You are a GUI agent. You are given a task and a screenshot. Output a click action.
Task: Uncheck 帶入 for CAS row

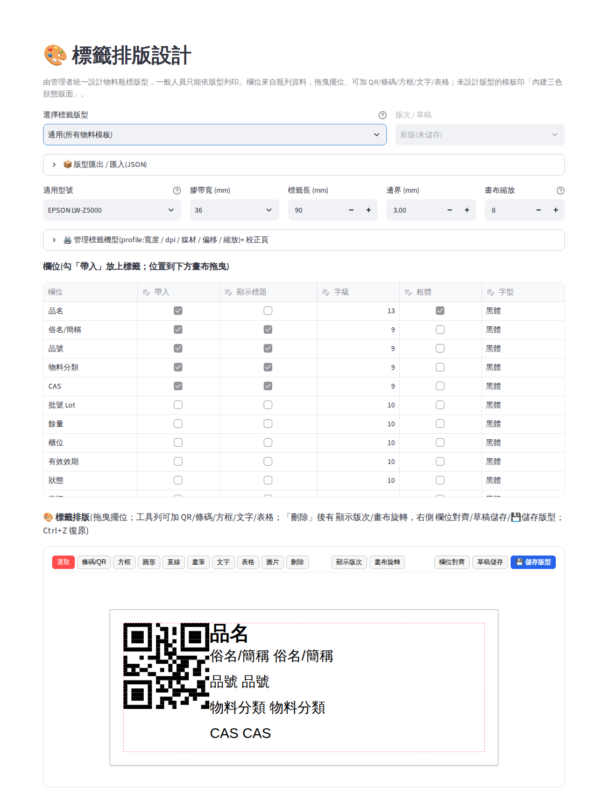178,386
